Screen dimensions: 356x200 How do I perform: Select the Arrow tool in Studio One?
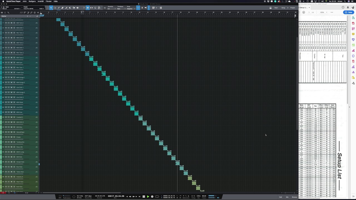pos(51,8)
